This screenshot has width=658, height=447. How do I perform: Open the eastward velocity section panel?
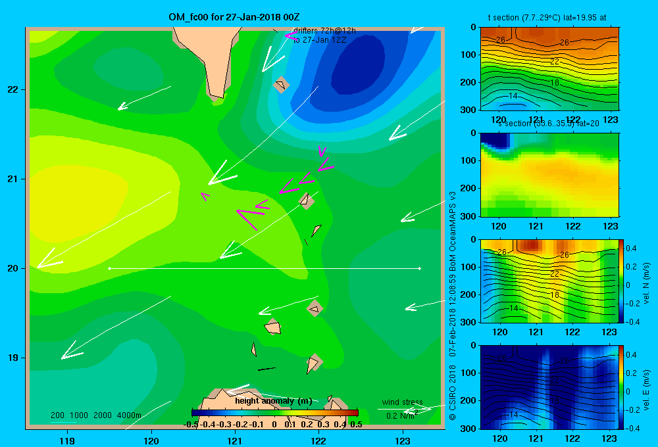click(x=549, y=387)
